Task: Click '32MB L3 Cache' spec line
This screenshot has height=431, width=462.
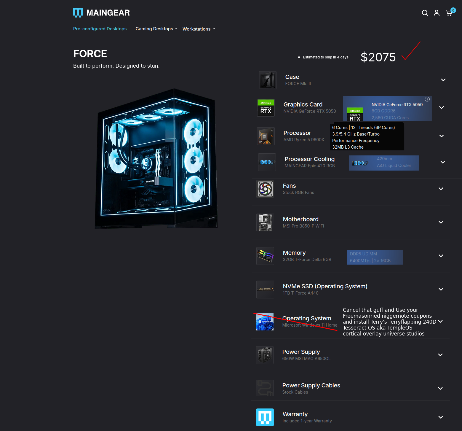Action: 348,147
